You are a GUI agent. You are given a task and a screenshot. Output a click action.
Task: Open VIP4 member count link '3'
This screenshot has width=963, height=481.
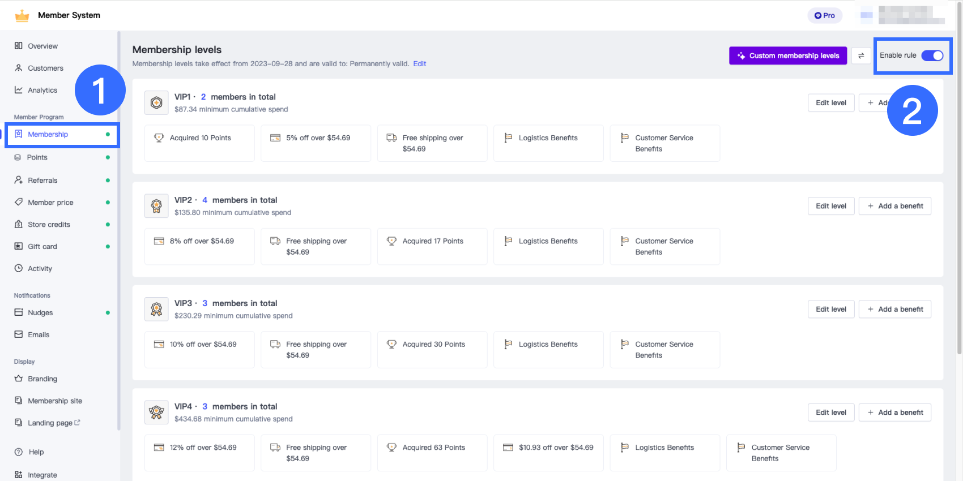pos(205,406)
